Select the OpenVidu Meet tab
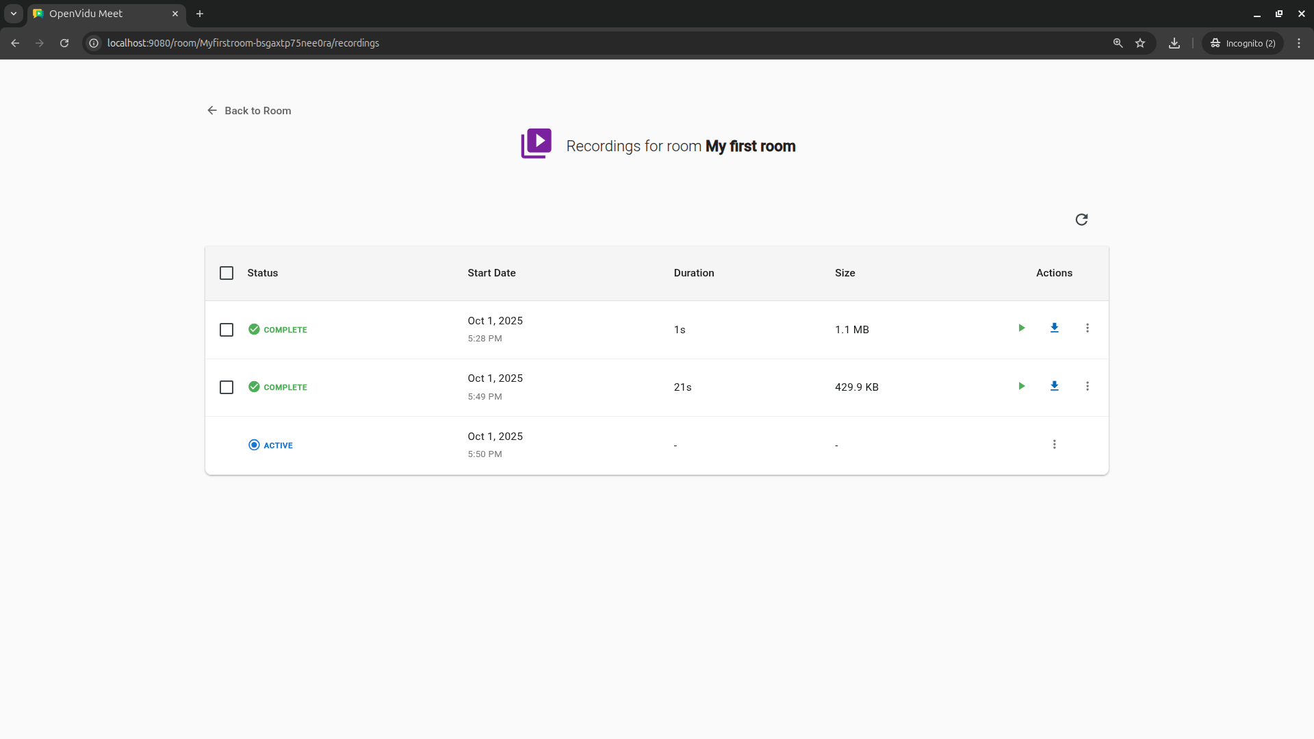Image resolution: width=1314 pixels, height=739 pixels. coord(103,14)
